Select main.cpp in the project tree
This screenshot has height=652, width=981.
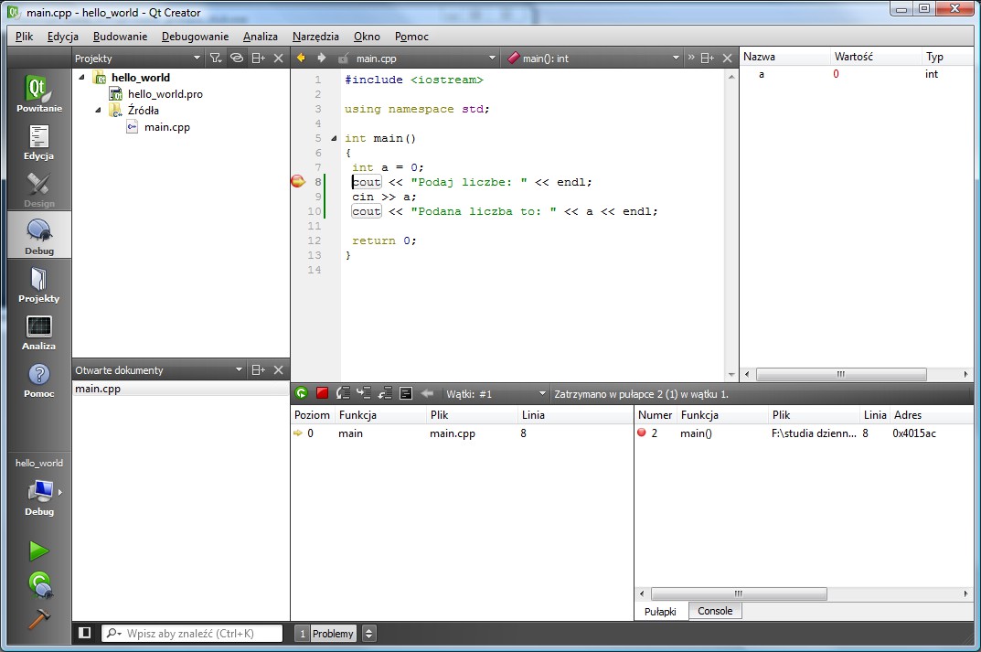tap(167, 127)
